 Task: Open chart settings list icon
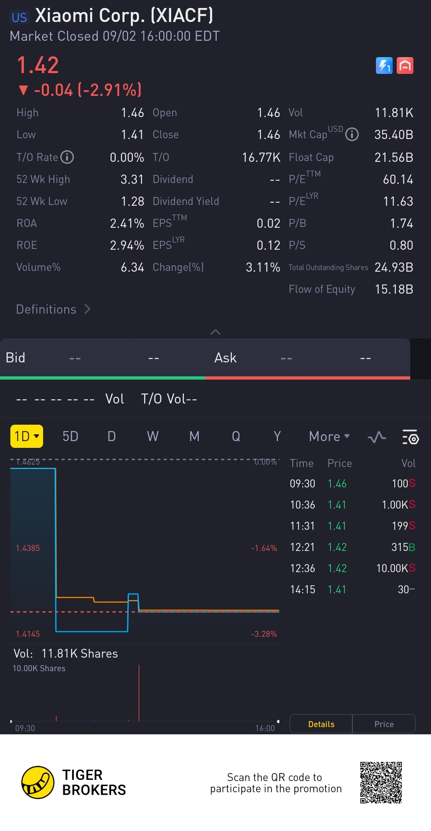tap(410, 437)
